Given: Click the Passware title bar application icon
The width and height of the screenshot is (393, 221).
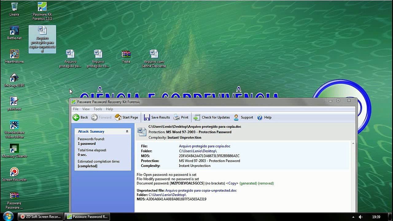Looking at the screenshot, I should [x=73, y=102].
